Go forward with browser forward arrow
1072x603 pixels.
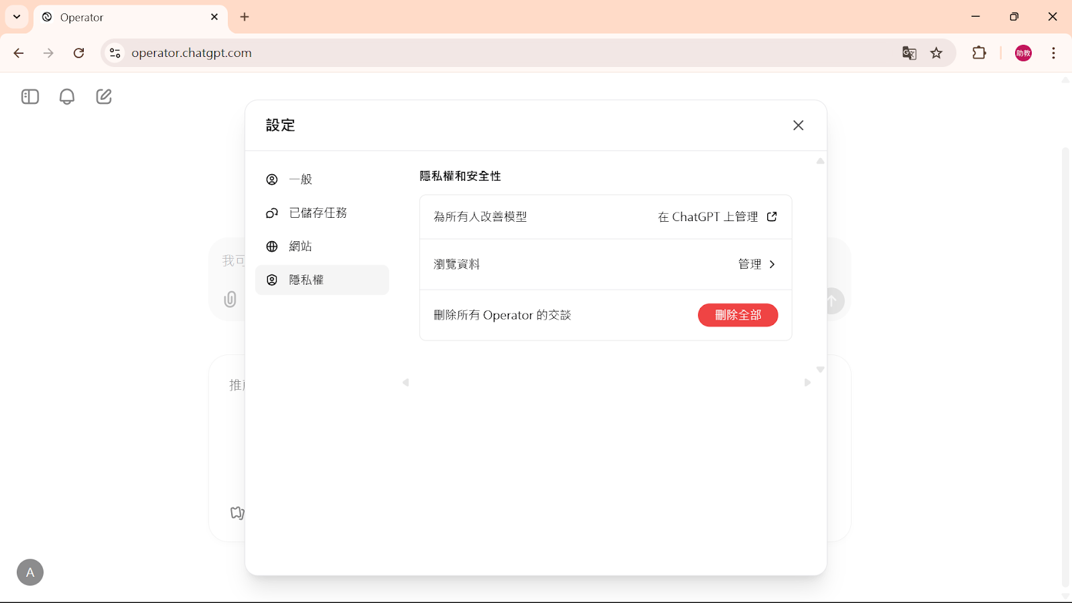click(x=48, y=53)
